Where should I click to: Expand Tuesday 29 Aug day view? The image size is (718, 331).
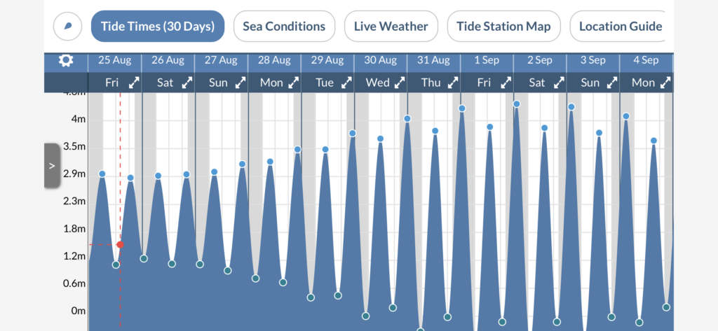346,83
